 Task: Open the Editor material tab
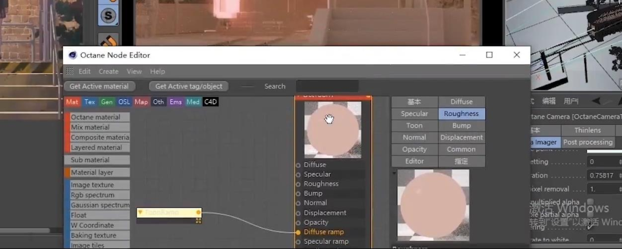point(414,161)
